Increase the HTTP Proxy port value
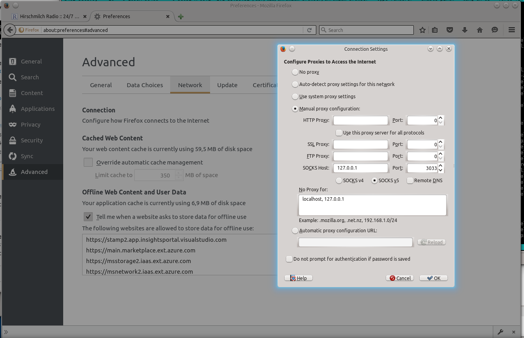This screenshot has height=338, width=524. [x=441, y=118]
